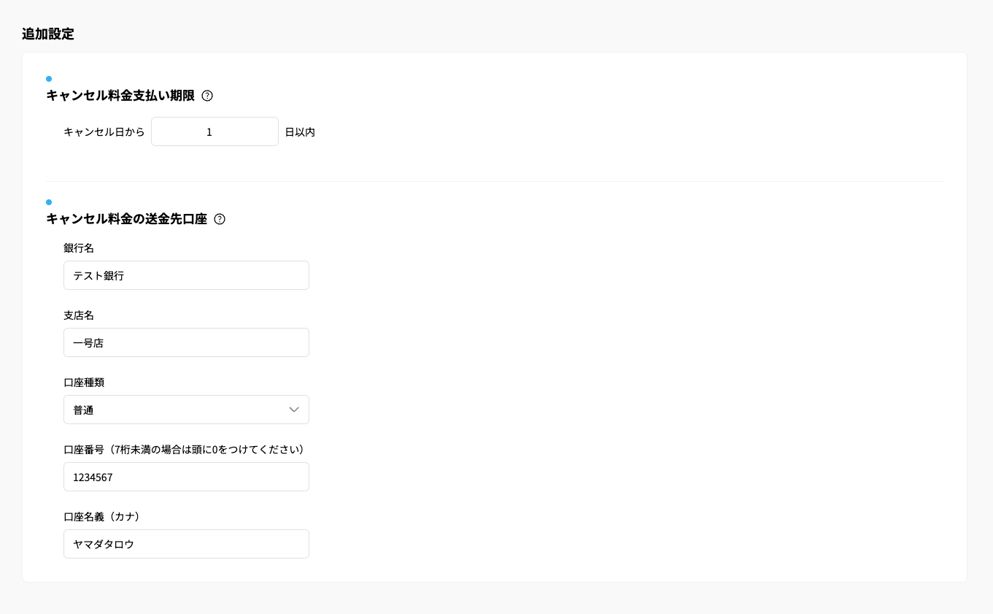Click the 追加設定 page heading

pyautogui.click(x=48, y=34)
